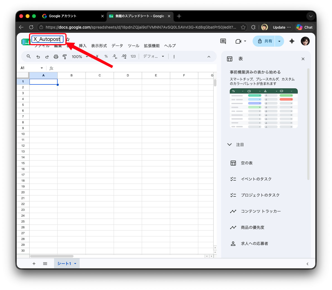This screenshot has height=290, width=332.
Task: Click the decrease decimal places icon
Action: click(x=115, y=56)
